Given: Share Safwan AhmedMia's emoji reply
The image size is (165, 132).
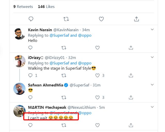Looking at the screenshot, I should 131,97.
